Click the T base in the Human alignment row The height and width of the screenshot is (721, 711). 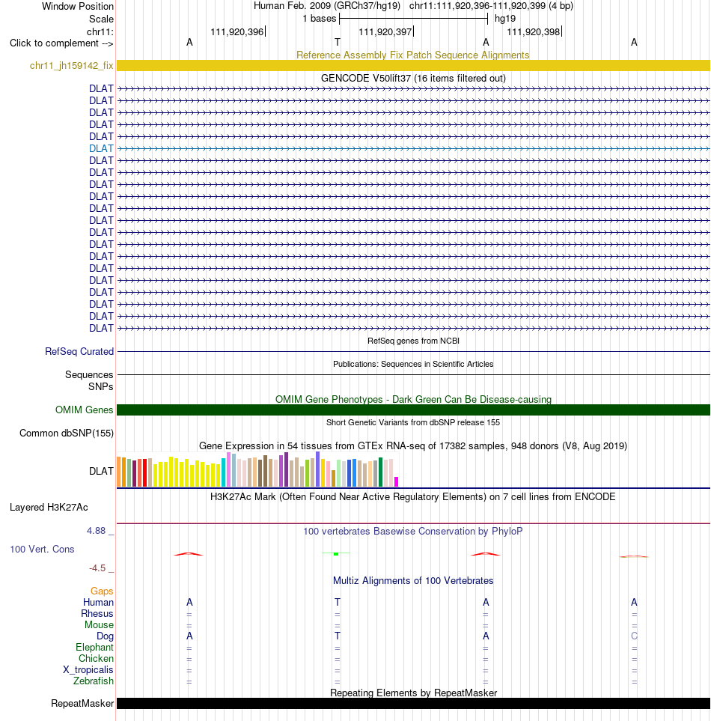[x=338, y=603]
